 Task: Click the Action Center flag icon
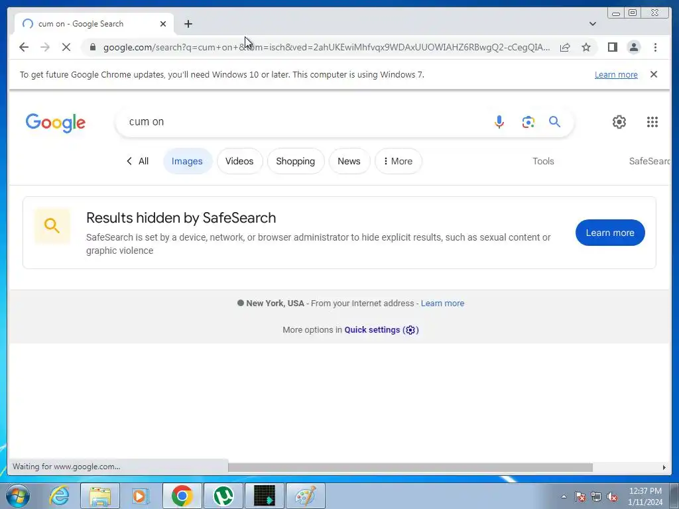click(x=580, y=496)
